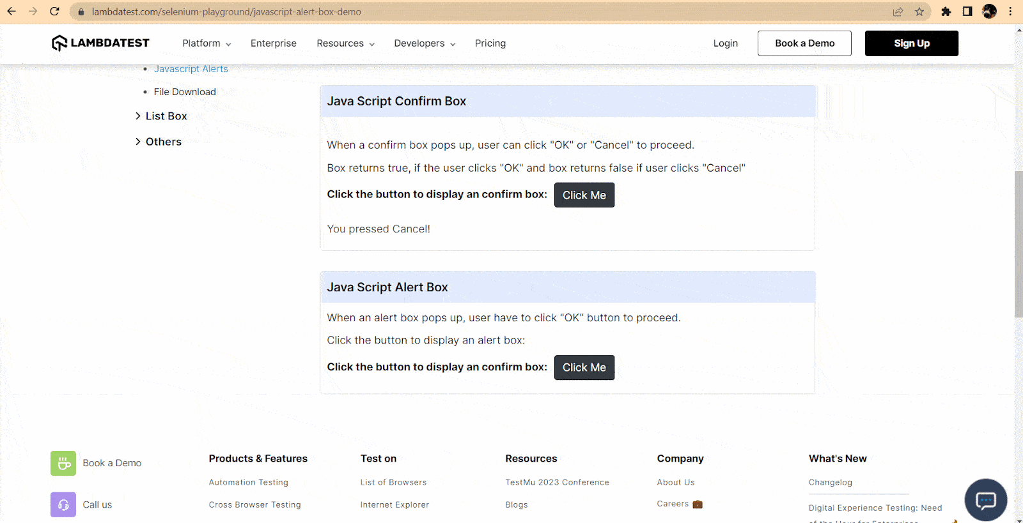
Task: Click the Sign Up button
Action: (912, 43)
